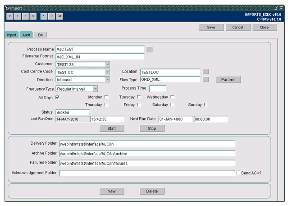Open the Direction dropdown arrow
This screenshot has width=288, height=206.
click(108, 79)
